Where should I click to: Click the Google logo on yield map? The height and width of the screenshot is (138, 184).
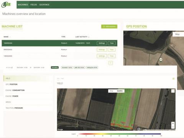click(x=60, y=130)
